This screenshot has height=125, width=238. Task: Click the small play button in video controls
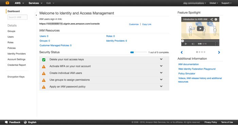tap(186, 44)
